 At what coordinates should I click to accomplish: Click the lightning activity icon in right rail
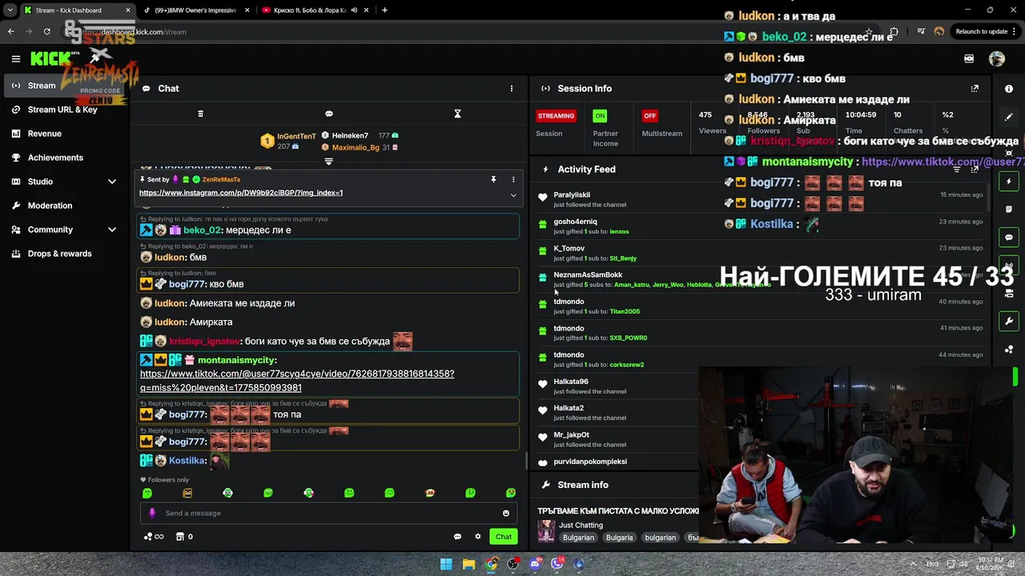tap(1009, 182)
